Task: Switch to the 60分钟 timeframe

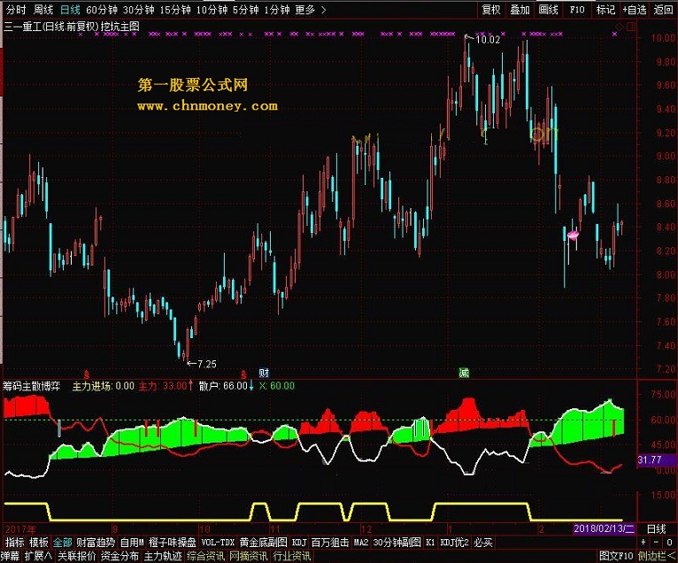Action: (x=102, y=10)
